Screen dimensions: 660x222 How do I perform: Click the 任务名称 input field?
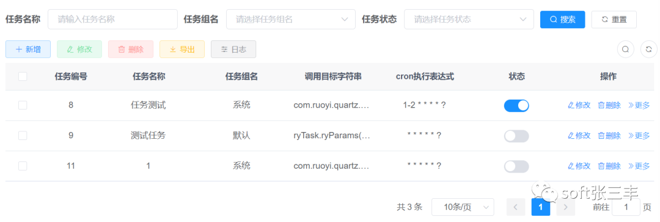point(113,20)
